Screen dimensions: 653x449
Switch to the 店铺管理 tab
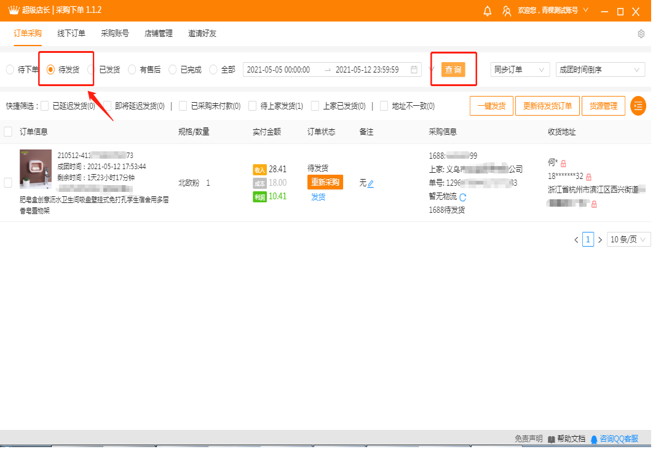[158, 33]
